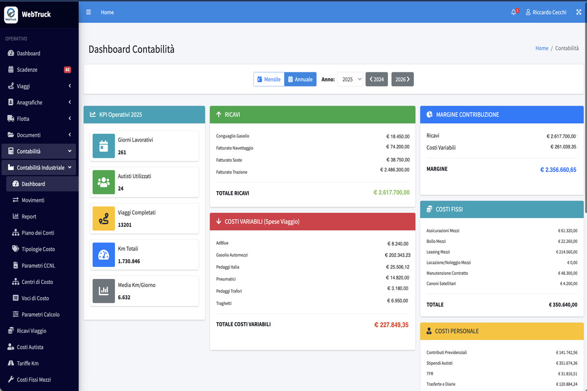Go to previous year 2024

coord(377,79)
